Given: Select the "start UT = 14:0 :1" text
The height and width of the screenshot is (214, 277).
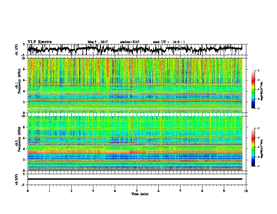Looking at the screenshot, I should point(169,42).
